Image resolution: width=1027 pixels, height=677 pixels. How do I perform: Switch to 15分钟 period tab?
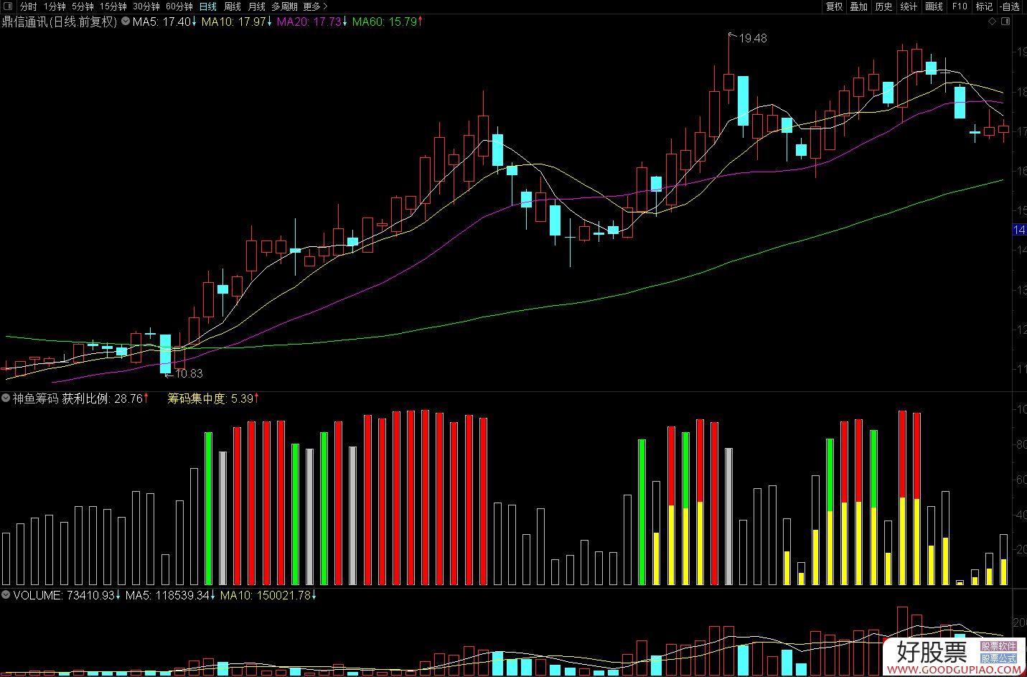pyautogui.click(x=113, y=6)
